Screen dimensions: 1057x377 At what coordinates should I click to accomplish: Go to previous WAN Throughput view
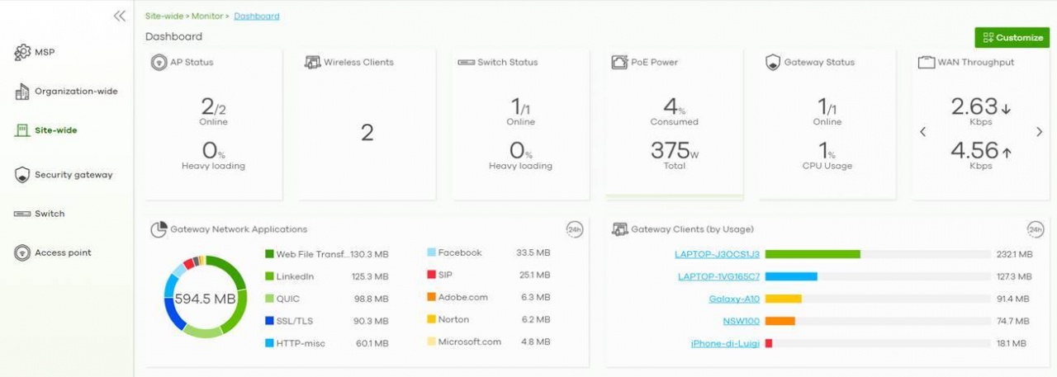pos(923,132)
